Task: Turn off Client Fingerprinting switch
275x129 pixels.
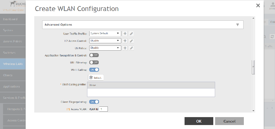Action: 94,102
